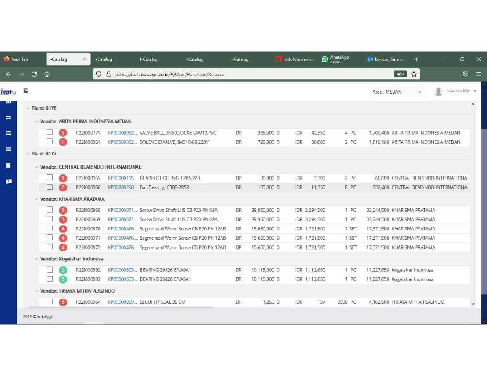Select checkbox for Ball Bearing R22I000966 row
The width and height of the screenshot is (487, 376).
(x=50, y=187)
